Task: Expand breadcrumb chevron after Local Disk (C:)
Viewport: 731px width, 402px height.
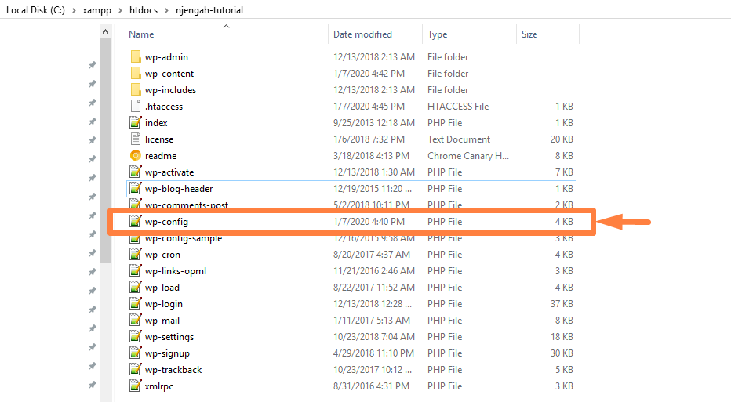Action: pos(74,10)
